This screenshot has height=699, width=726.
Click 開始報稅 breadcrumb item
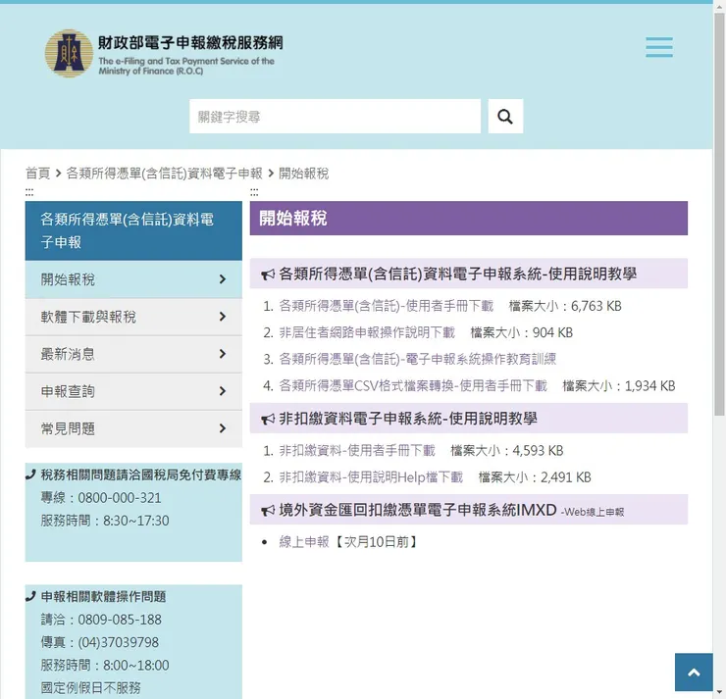304,174
